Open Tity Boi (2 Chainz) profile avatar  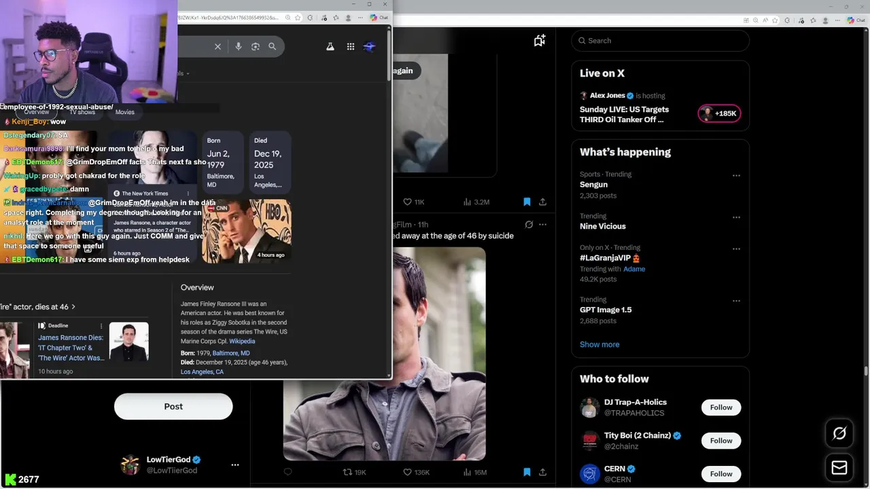point(590,441)
